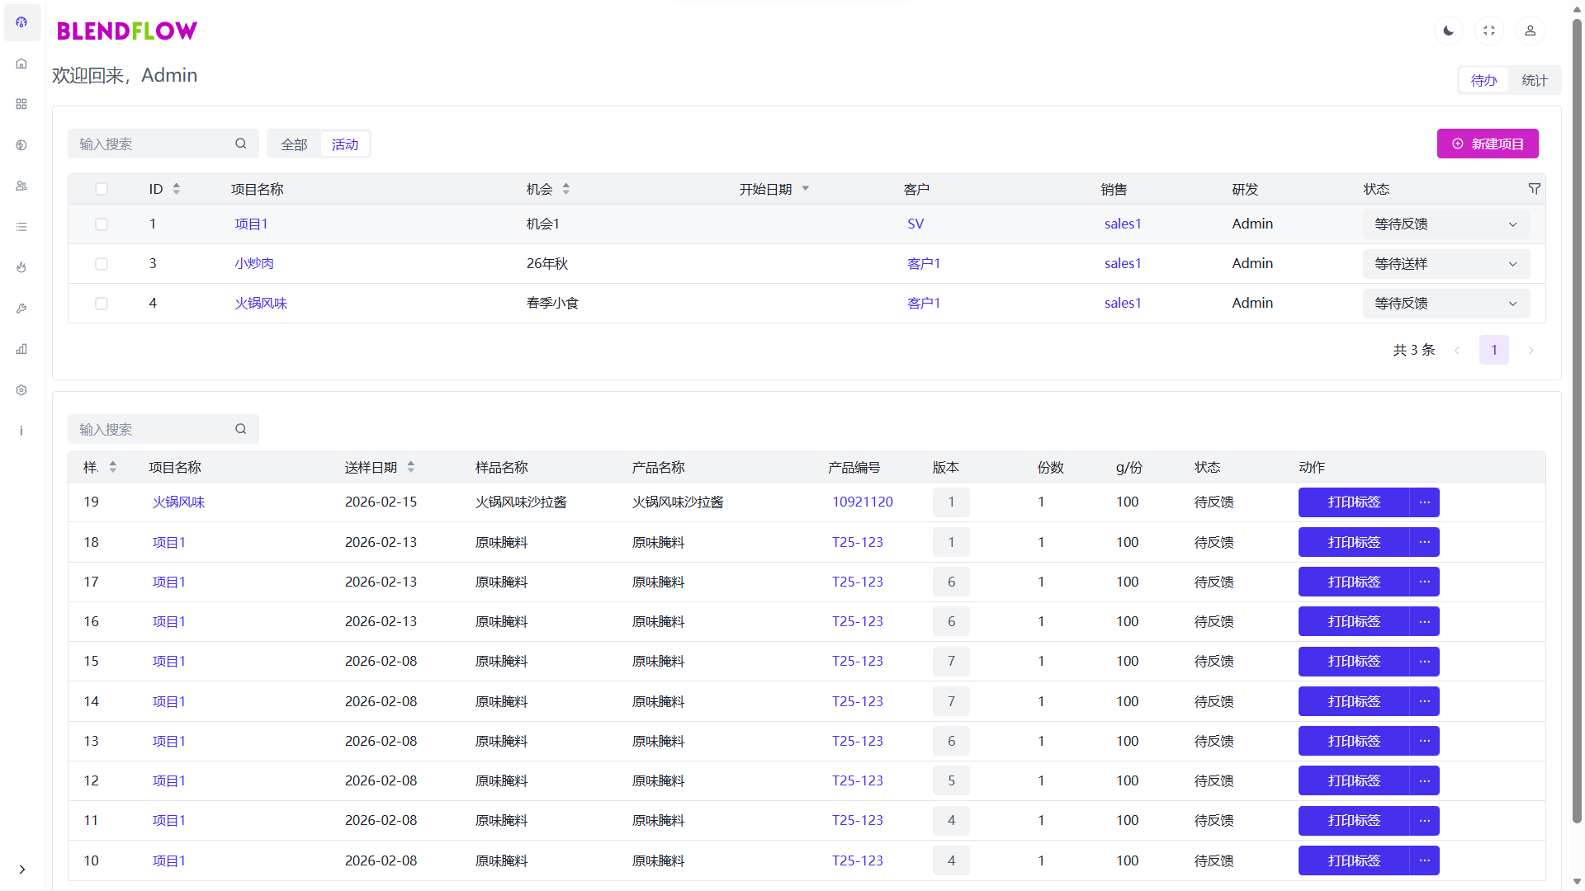Select all projects with header checkbox
The height and width of the screenshot is (891, 1585).
tap(102, 189)
